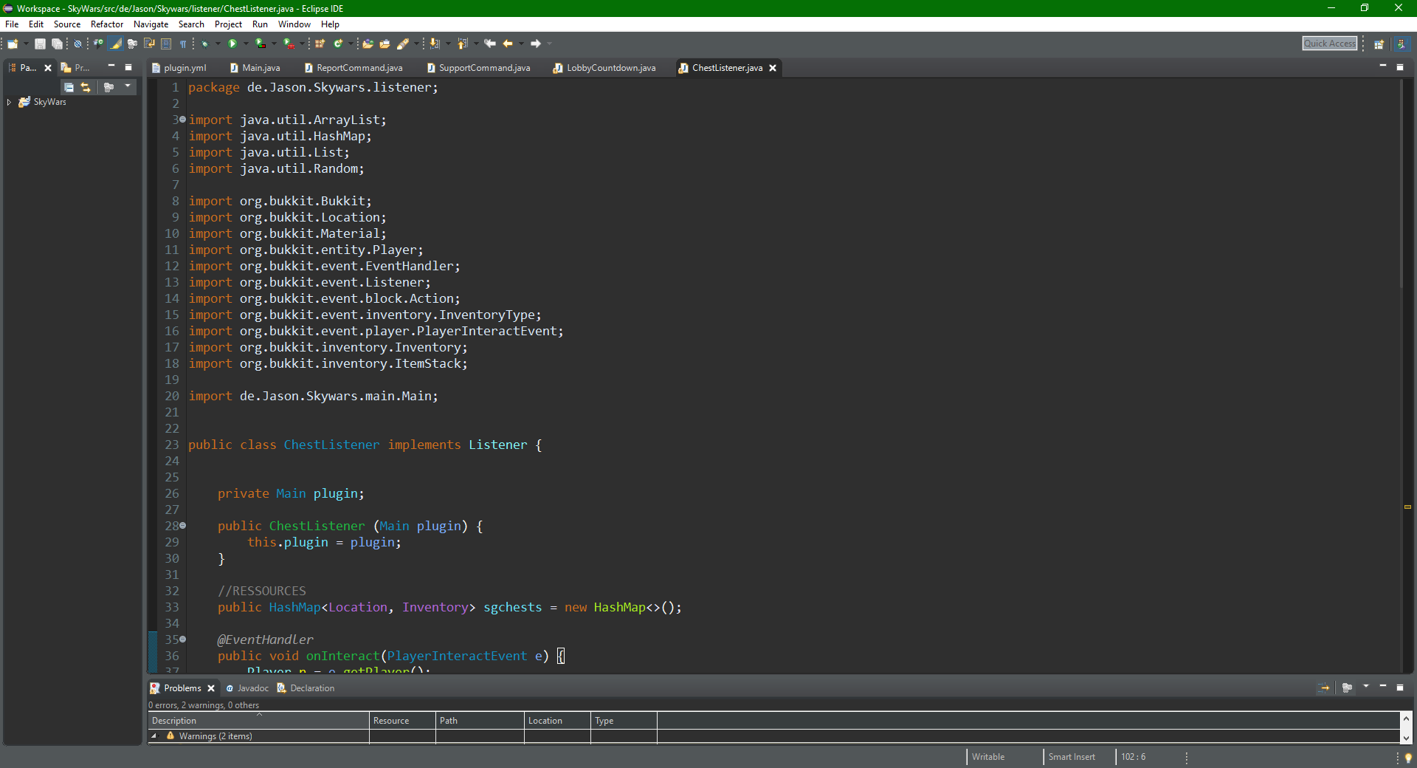The height and width of the screenshot is (768, 1417).
Task: Navigate back with yellow left arrow
Action: pos(508,44)
